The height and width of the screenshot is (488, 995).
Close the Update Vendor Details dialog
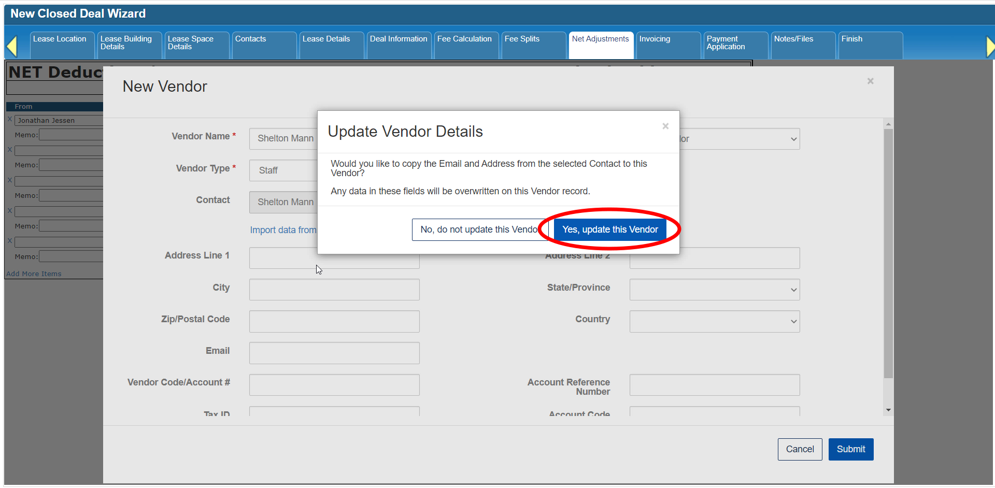point(665,126)
